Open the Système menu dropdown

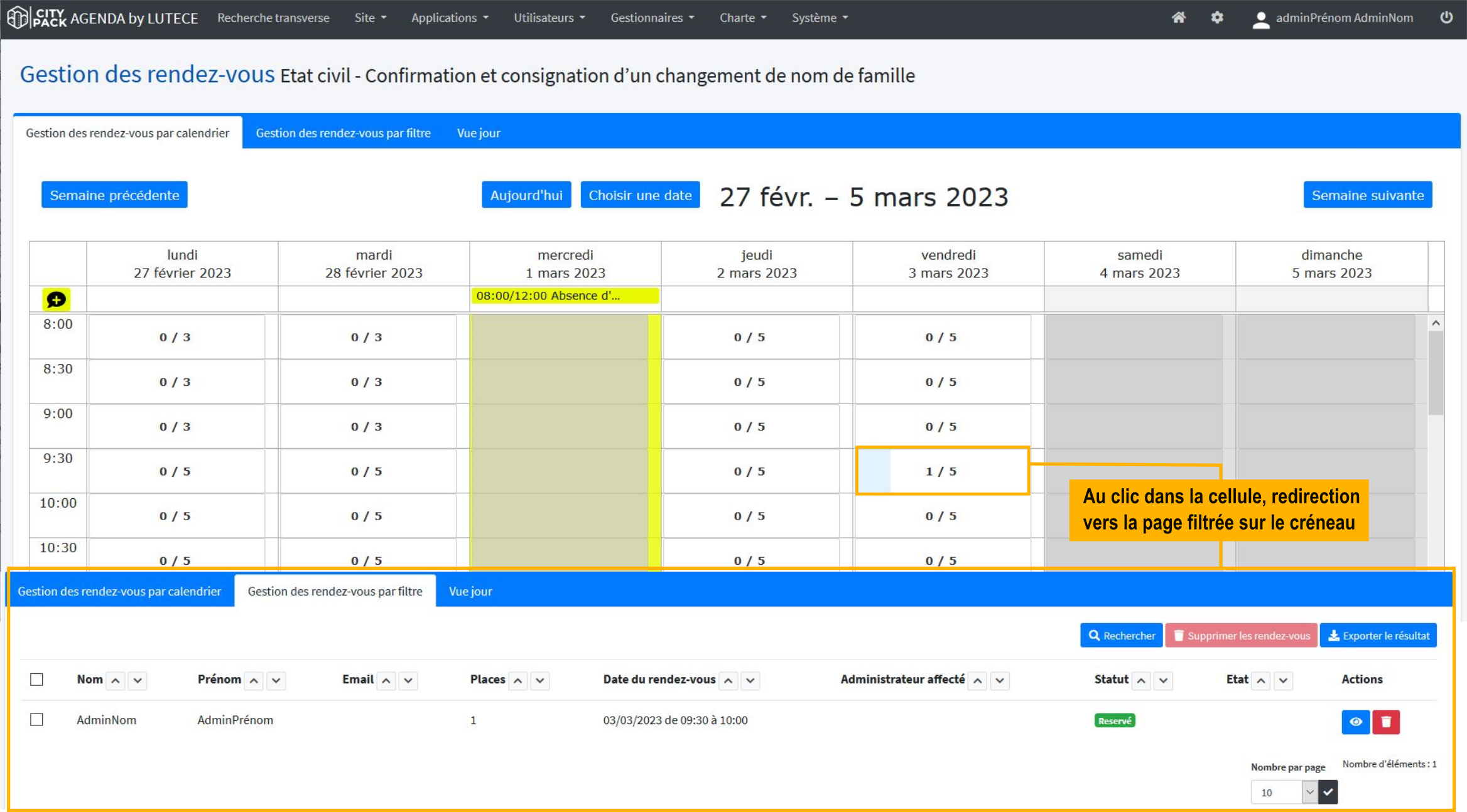point(819,18)
